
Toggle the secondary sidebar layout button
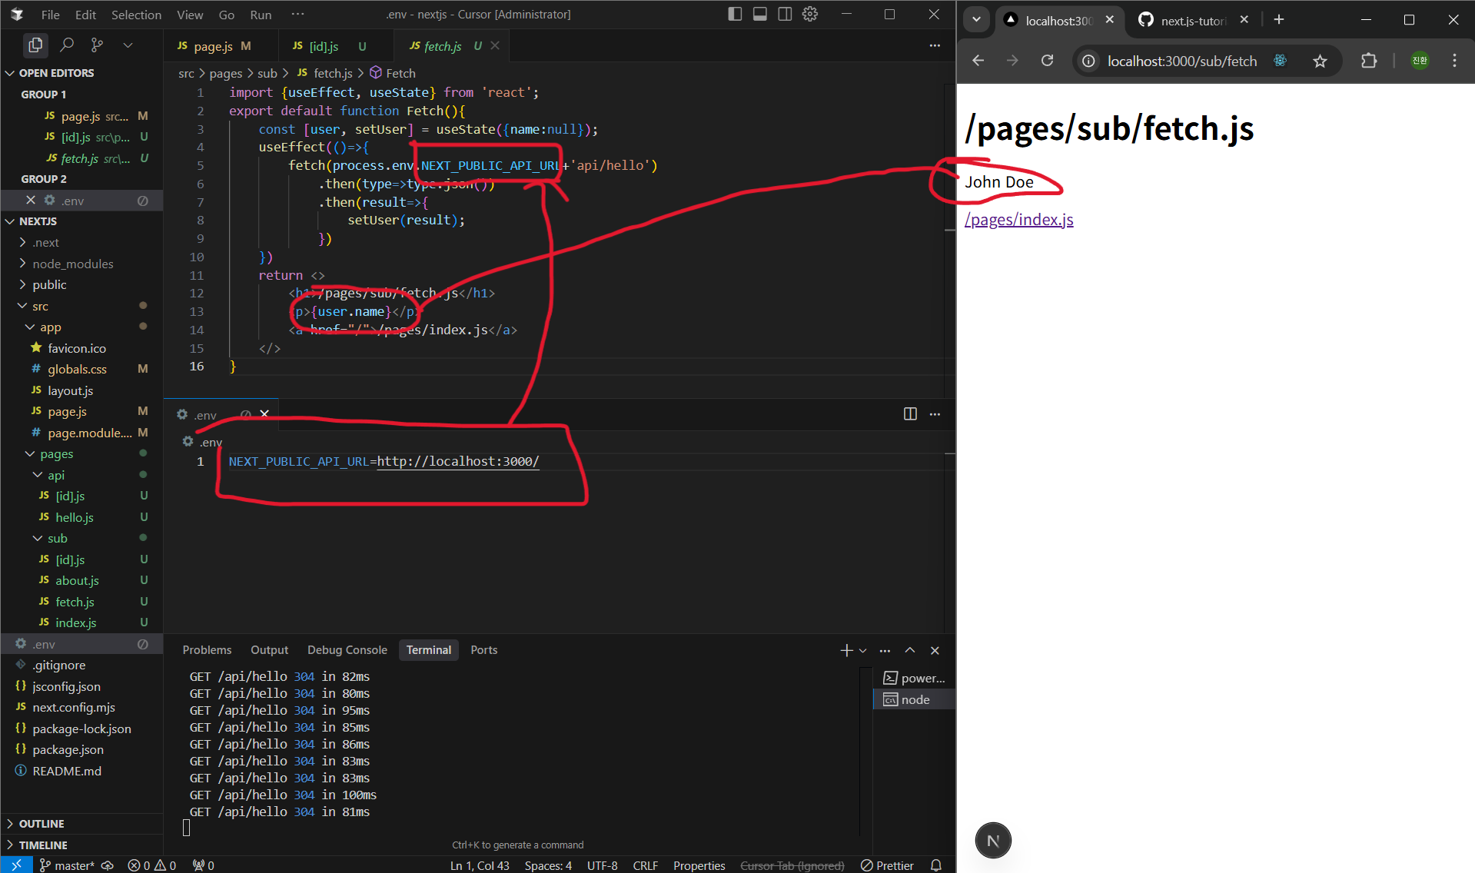[785, 14]
